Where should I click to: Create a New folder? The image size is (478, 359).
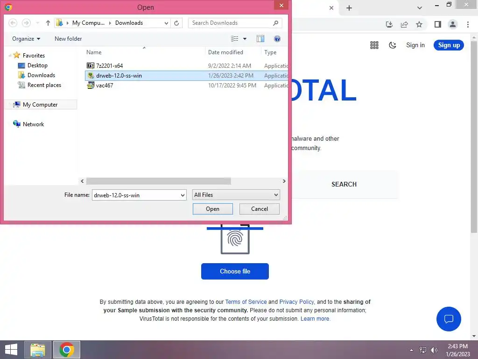pyautogui.click(x=68, y=39)
